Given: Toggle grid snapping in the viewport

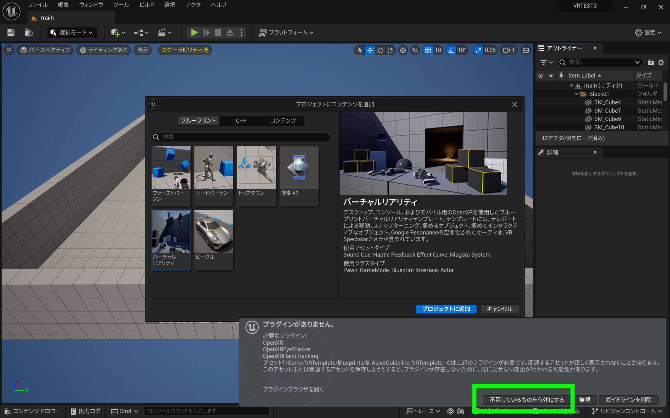Looking at the screenshot, I should [x=428, y=50].
